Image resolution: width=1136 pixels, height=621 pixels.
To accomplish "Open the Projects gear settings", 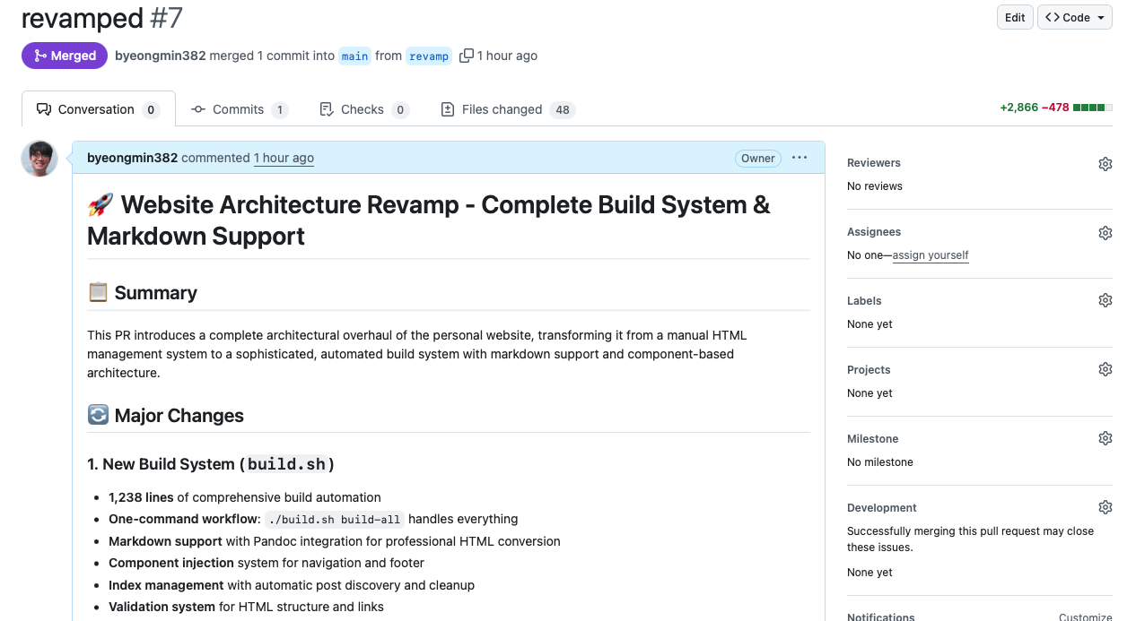I will [1105, 370].
